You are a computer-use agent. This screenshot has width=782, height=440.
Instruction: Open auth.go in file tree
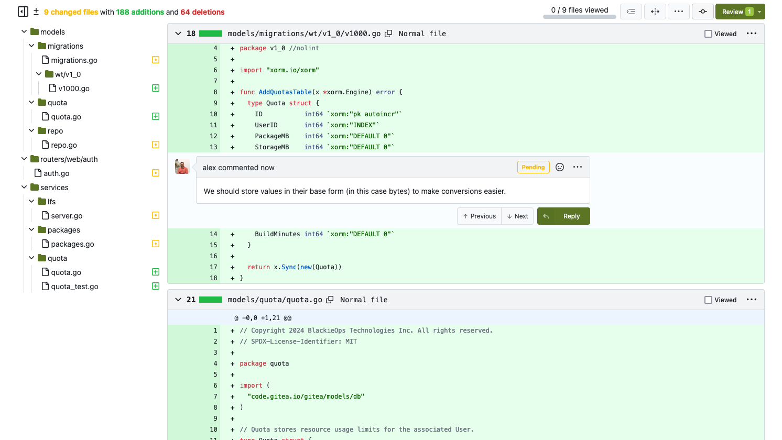pyautogui.click(x=57, y=173)
